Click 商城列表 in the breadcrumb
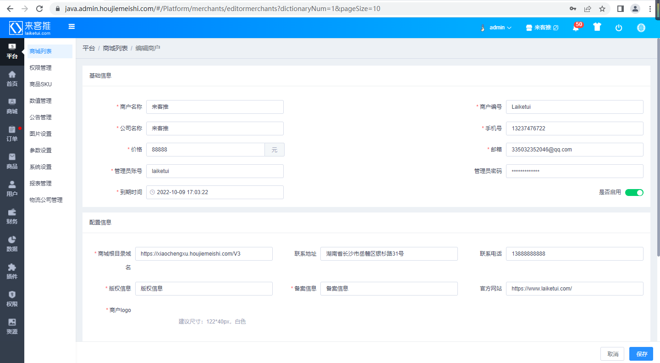Image resolution: width=660 pixels, height=363 pixels. (115, 48)
